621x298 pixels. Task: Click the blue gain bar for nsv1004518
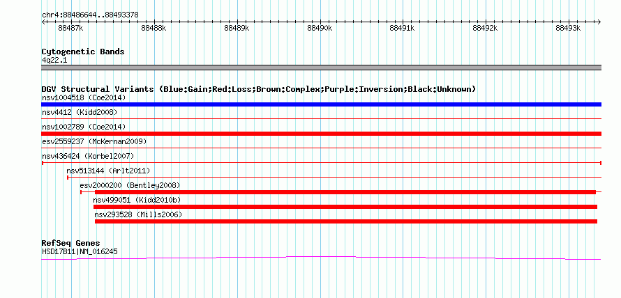point(321,104)
